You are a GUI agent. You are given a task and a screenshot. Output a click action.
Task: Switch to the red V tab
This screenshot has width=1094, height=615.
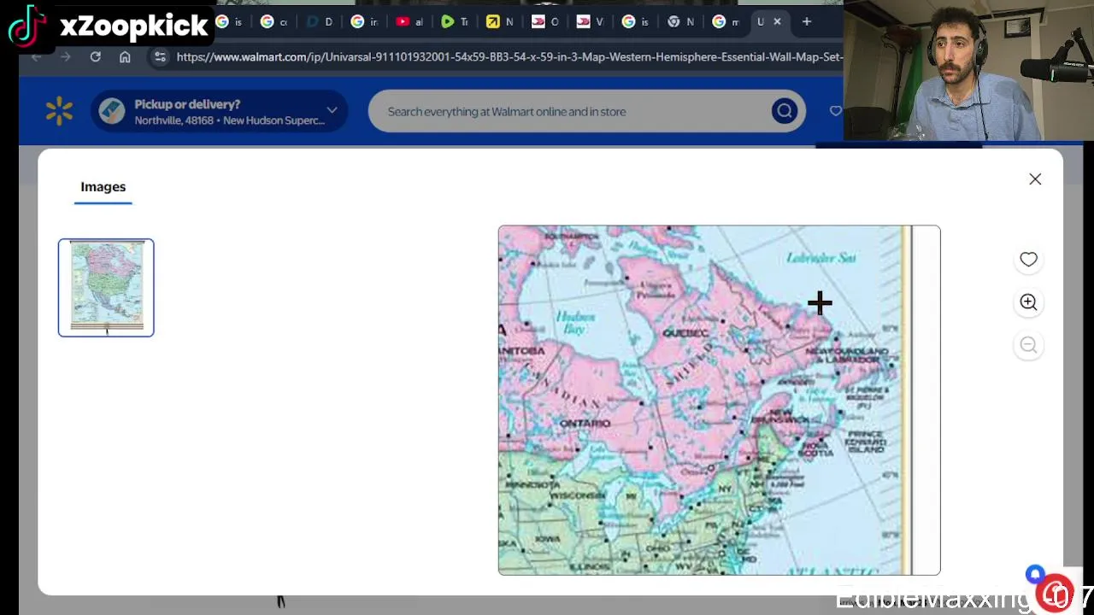coord(591,21)
